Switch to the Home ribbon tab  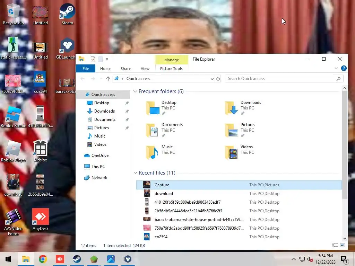(x=105, y=69)
